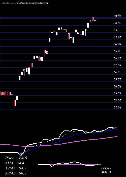Click the blue 12MA line at right end

coord(117,129)
